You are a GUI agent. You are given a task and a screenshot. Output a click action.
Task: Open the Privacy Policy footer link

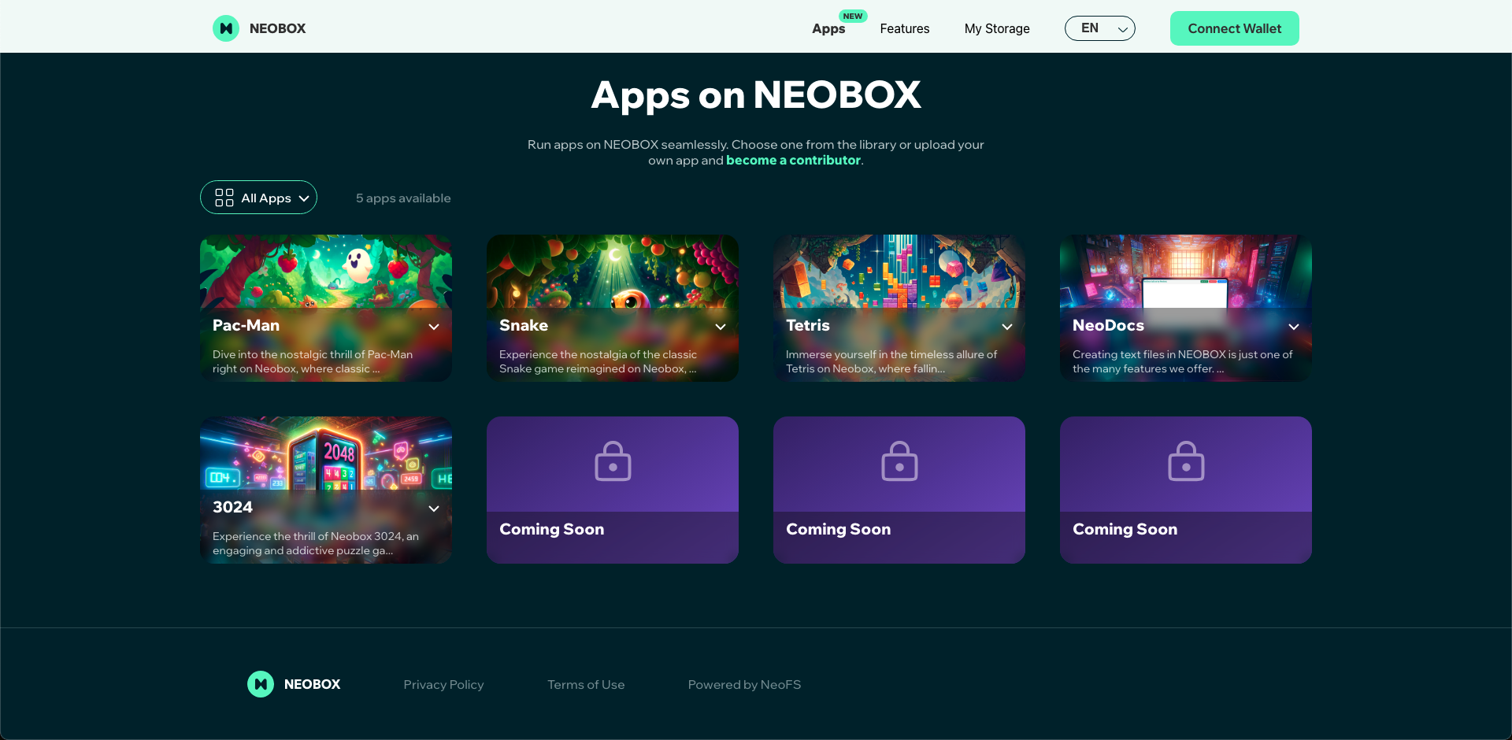[443, 685]
